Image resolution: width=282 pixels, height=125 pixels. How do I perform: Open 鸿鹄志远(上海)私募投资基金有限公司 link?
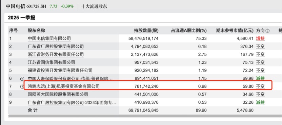pyautogui.click(x=63, y=86)
